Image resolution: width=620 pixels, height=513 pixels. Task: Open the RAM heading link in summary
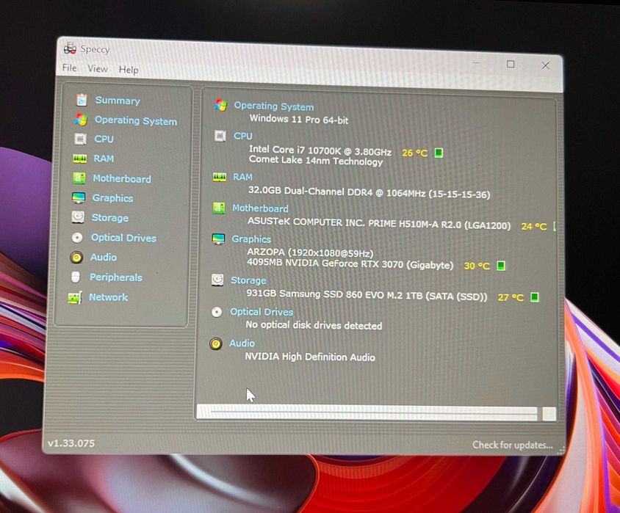click(242, 177)
